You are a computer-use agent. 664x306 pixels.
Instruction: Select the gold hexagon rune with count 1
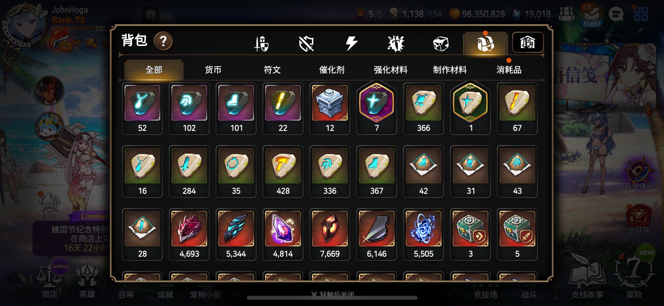470,109
